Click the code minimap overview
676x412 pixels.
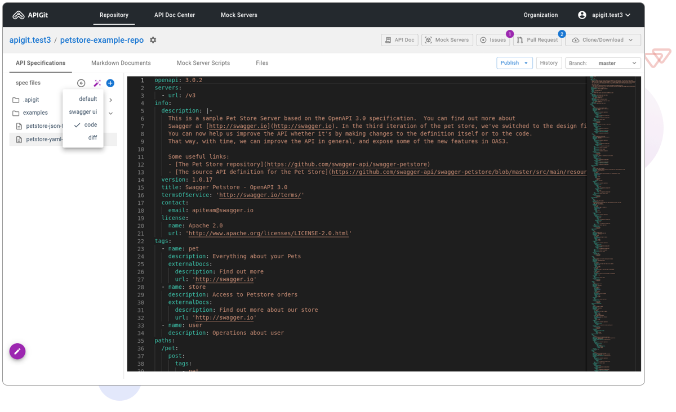pyautogui.click(x=614, y=224)
